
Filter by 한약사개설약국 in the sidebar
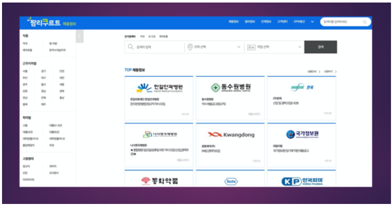pos(58,50)
